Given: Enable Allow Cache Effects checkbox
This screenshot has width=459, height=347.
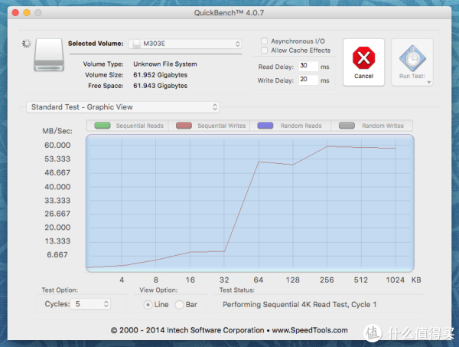Looking at the screenshot, I should point(264,51).
